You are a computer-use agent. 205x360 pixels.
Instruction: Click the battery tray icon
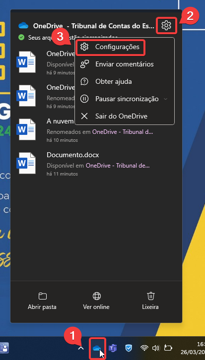[x=168, y=348]
